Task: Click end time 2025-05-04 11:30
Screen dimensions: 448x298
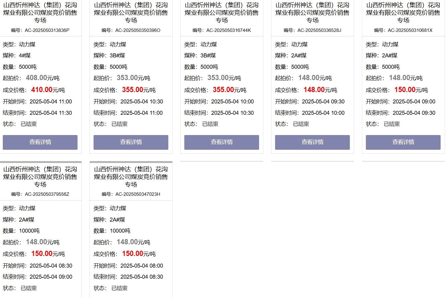Action: pos(51,113)
